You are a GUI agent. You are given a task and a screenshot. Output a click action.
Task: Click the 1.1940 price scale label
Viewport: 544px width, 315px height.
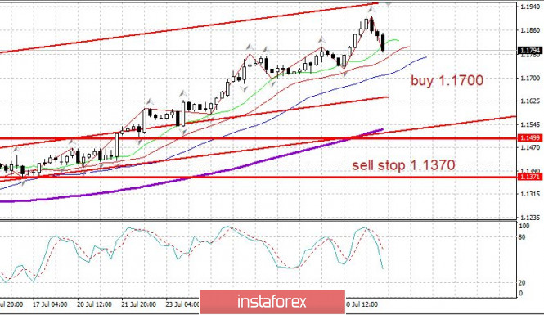point(530,7)
